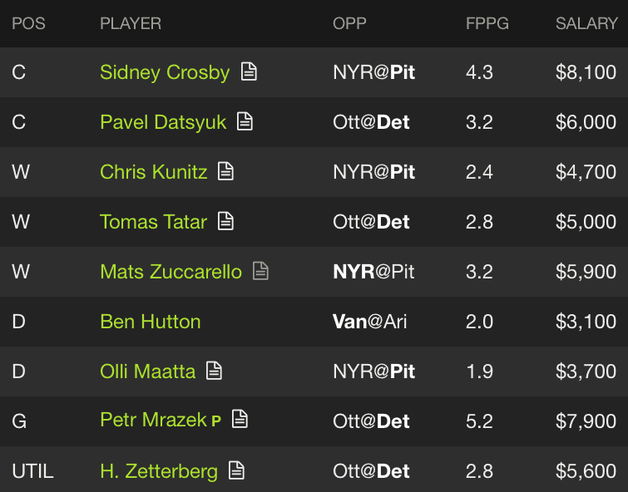The height and width of the screenshot is (492, 628).
Task: Select the Ben Hutton player name
Action: click(x=151, y=322)
